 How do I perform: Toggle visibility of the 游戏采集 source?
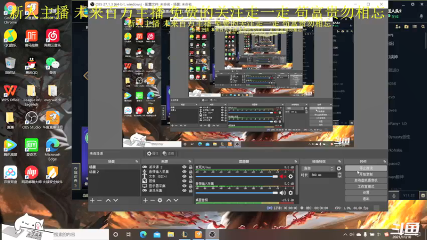point(184,190)
